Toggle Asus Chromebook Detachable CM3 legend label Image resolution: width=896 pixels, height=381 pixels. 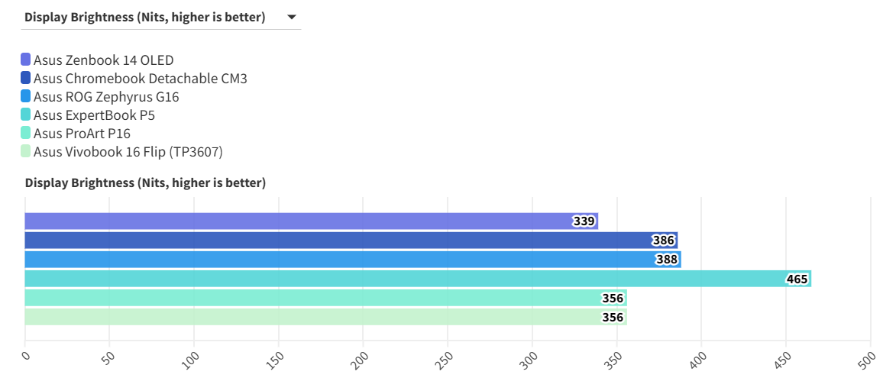click(x=140, y=78)
